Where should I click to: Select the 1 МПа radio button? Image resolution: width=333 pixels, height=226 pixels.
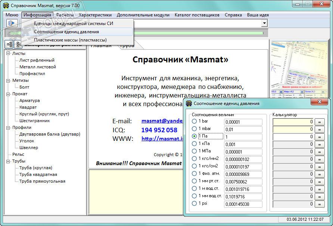(x=194, y=151)
